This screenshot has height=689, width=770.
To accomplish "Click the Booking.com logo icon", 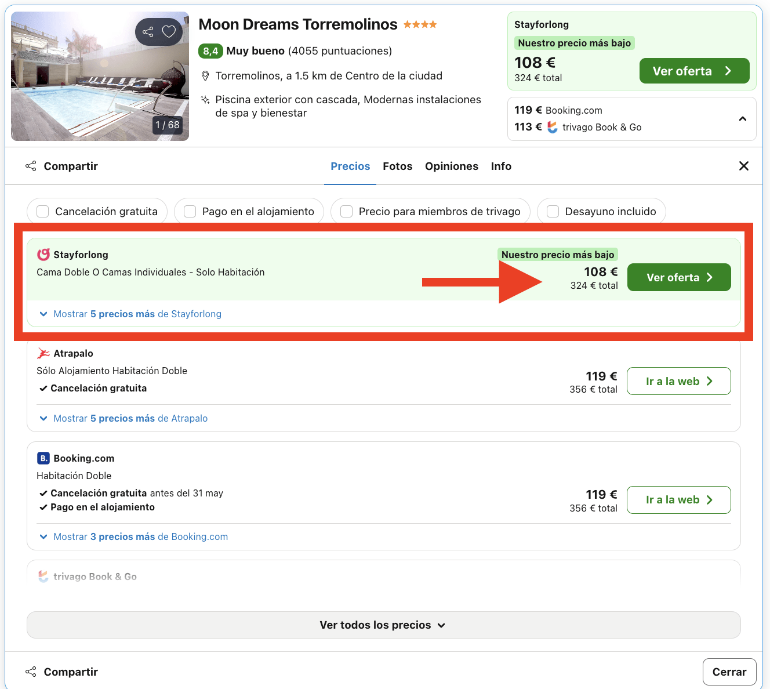I will click(x=43, y=458).
